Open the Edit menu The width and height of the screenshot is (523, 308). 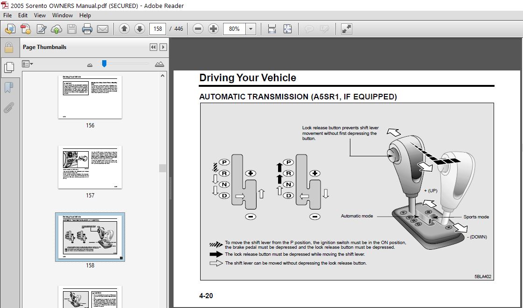click(23, 15)
